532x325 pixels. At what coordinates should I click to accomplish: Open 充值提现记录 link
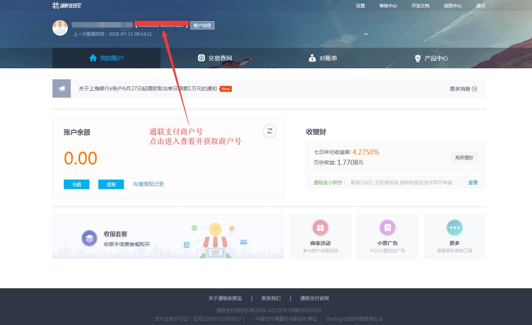point(148,184)
